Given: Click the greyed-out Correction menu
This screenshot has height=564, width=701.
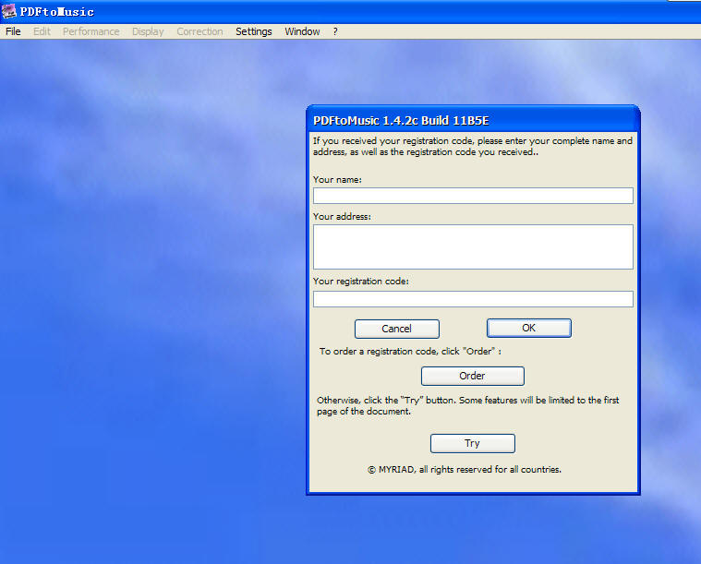Looking at the screenshot, I should 199,31.
